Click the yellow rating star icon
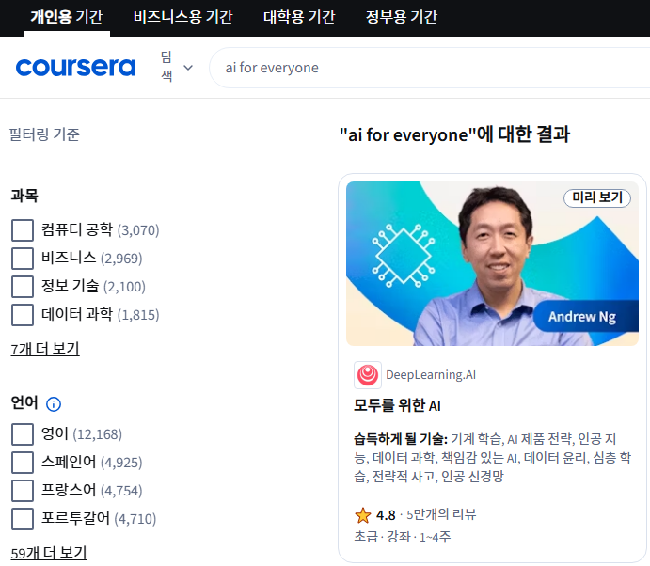Image resolution: width=650 pixels, height=566 pixels. coord(363,515)
